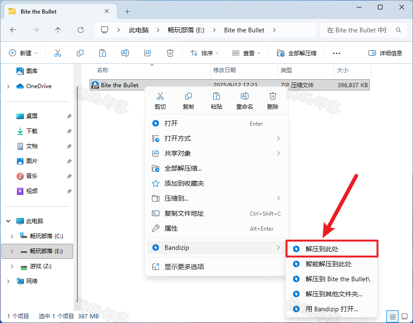Select 添加到收藏夹 menu entry

tap(217, 183)
